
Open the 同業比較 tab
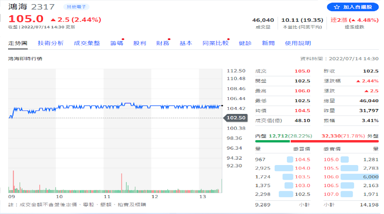[x=215, y=43]
